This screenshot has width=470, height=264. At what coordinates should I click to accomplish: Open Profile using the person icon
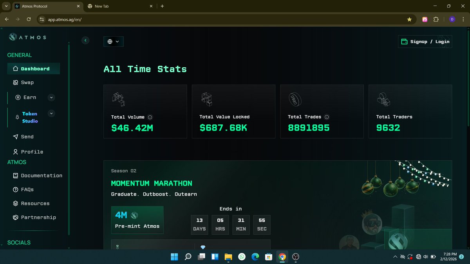point(16,152)
